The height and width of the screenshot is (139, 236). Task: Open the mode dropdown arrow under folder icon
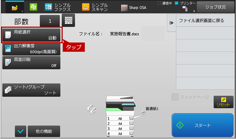point(22,11)
